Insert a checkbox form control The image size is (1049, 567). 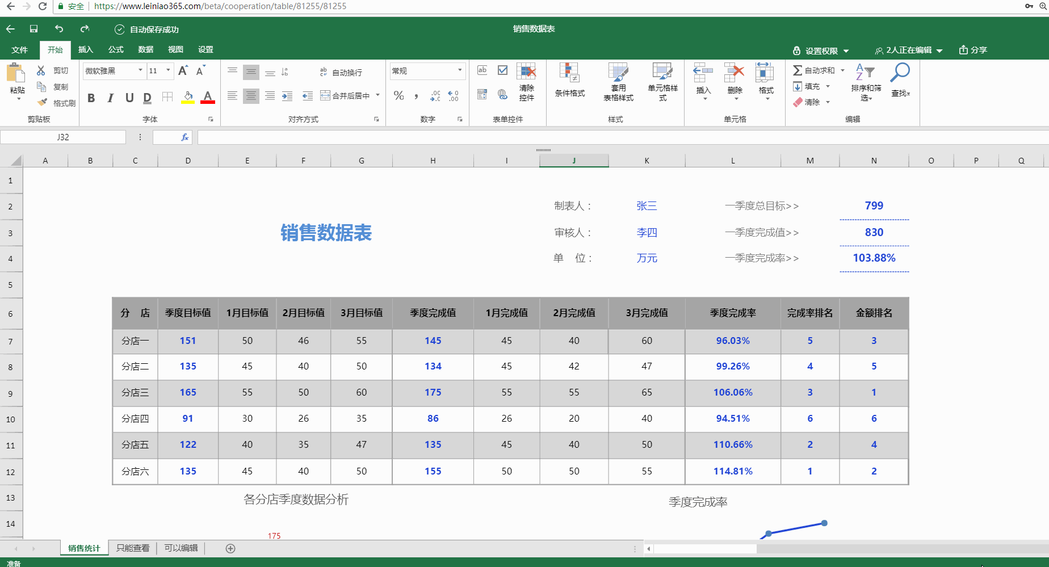pos(502,70)
